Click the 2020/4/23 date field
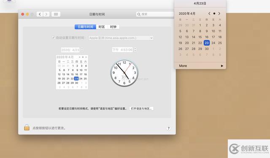Screen dimensions: 270x158 click(70, 50)
